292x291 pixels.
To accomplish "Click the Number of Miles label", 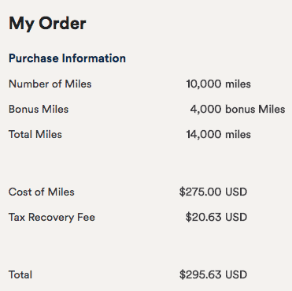I will pos(50,84).
